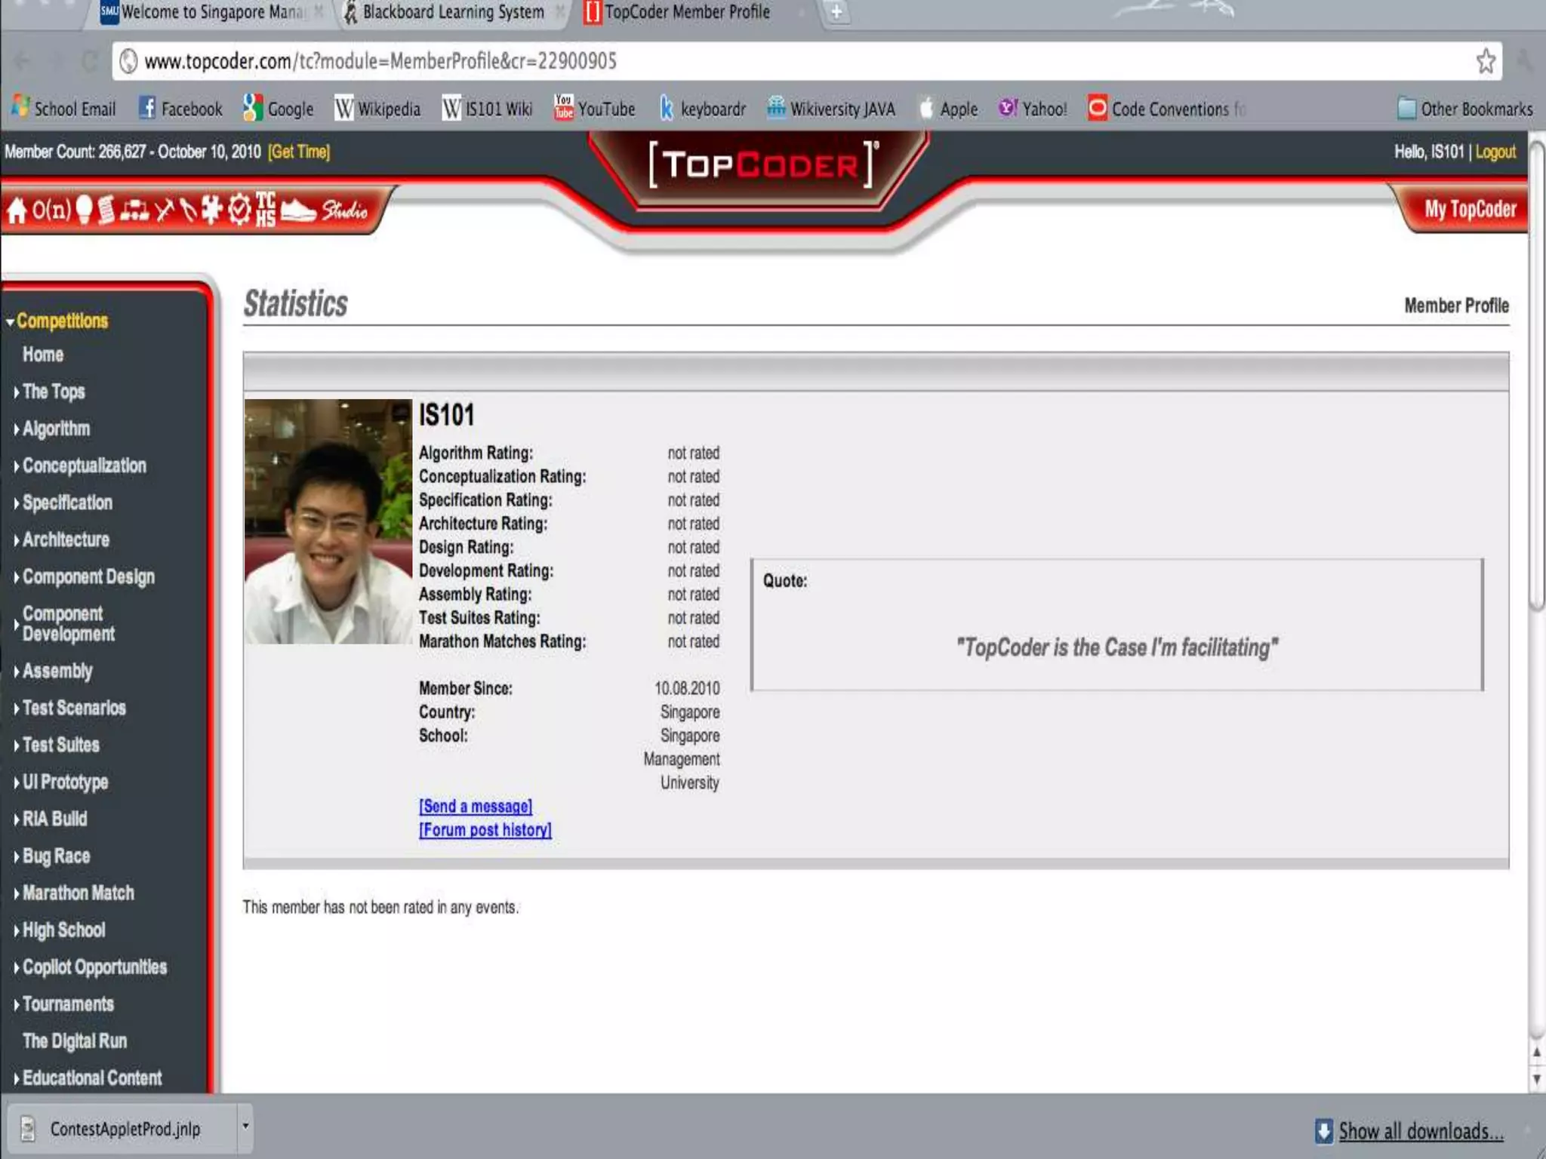Click the IS101 profile photo
Viewport: 1546px width, 1159px height.
(x=328, y=521)
